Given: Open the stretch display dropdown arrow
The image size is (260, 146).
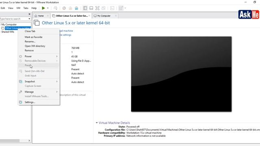Looking at the screenshot, I should 125,8.
